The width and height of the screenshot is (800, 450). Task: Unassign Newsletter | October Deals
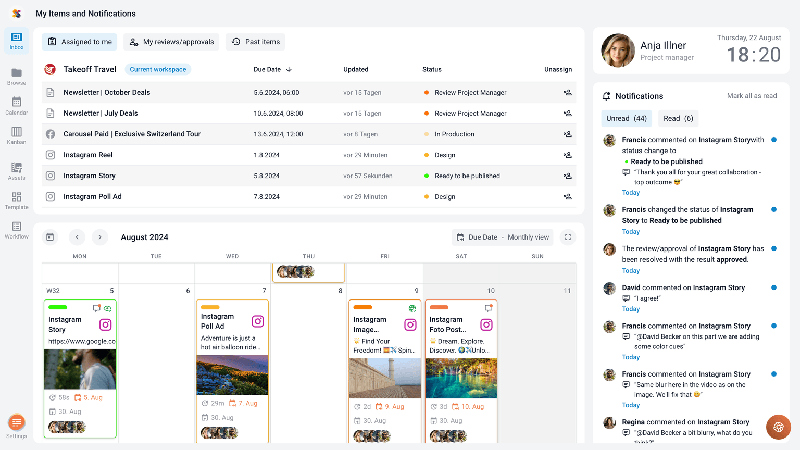pos(568,92)
